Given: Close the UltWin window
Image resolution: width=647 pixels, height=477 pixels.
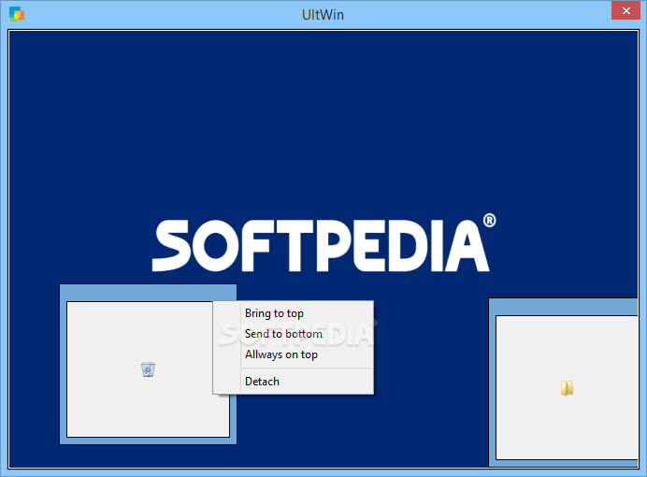Looking at the screenshot, I should pyautogui.click(x=625, y=10).
